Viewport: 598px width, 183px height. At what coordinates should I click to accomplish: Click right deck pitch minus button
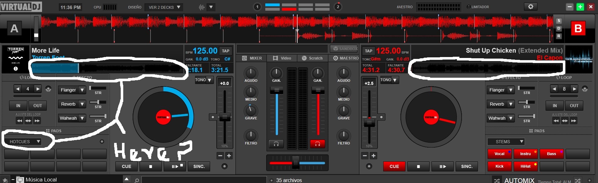pos(365,156)
